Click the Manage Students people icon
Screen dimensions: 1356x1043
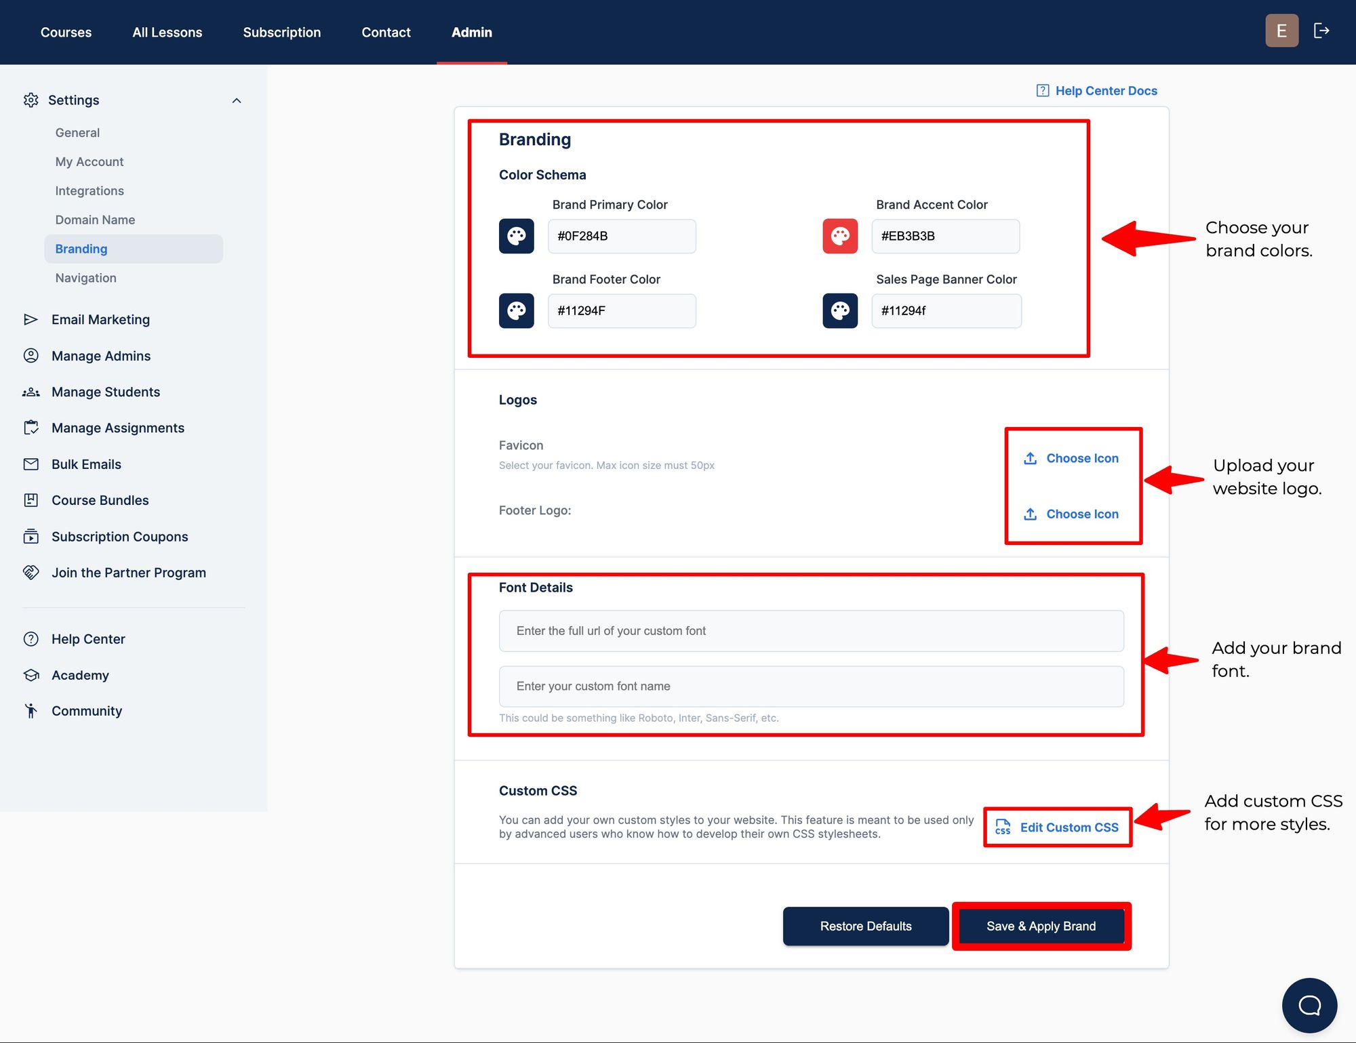[x=31, y=392]
